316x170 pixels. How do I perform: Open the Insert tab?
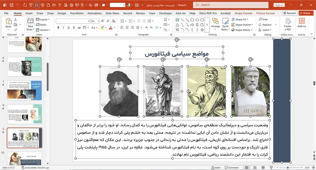pos(29,13)
